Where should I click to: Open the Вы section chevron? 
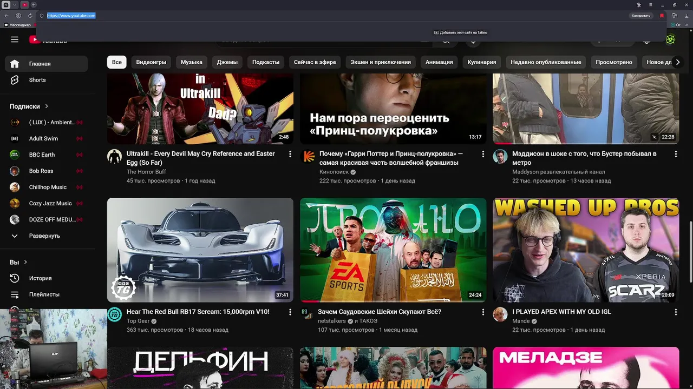(25, 262)
